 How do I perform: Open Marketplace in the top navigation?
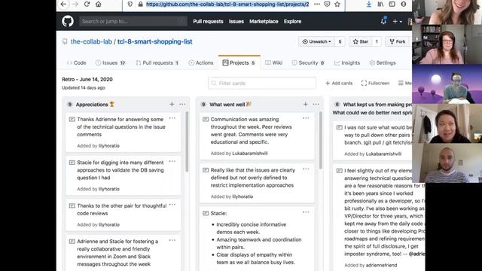264,21
